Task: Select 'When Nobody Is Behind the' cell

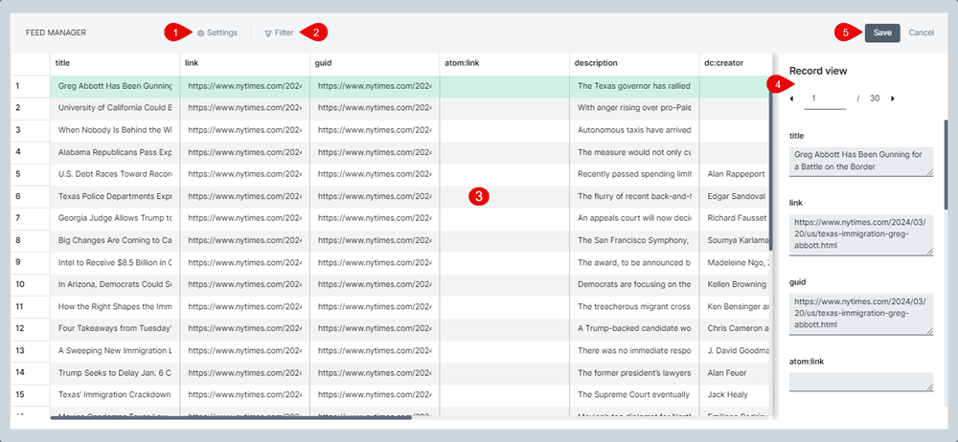Action: 115,130
